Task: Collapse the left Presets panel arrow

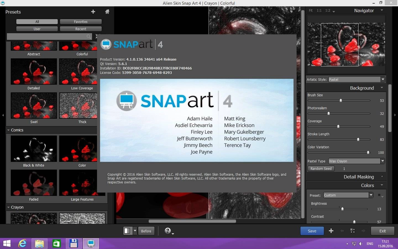Action: pyautogui.click(x=3, y=115)
